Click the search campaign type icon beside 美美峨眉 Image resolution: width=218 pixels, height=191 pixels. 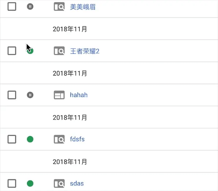[59, 7]
